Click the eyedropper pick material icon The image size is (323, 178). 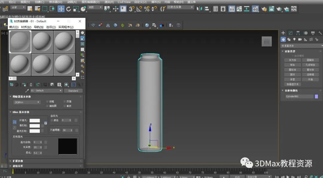coord(27,91)
